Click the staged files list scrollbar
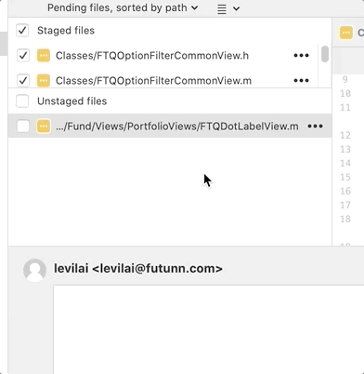Screen dimensions: 364x374 [x=325, y=54]
